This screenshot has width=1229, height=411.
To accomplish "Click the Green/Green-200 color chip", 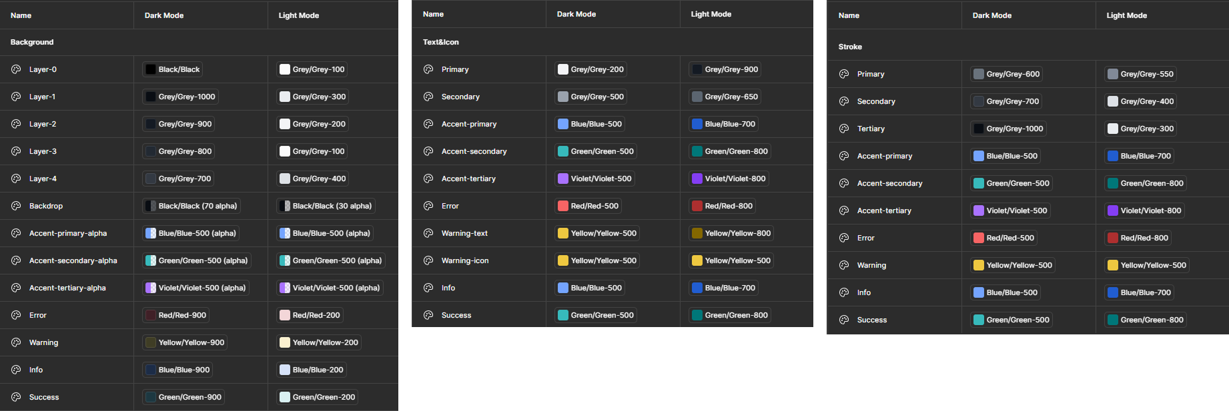I will click(318, 397).
